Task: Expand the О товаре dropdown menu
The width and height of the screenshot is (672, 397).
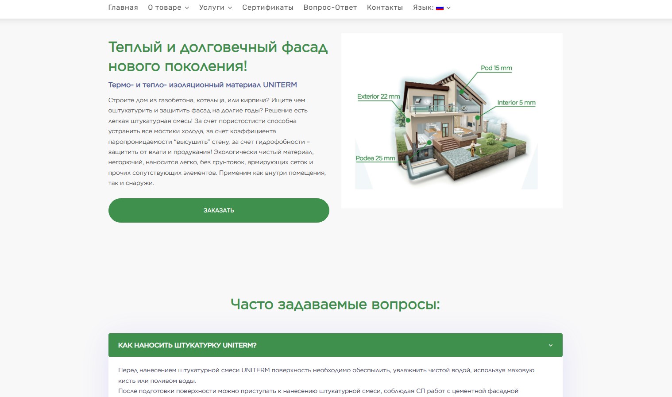Action: pos(168,8)
